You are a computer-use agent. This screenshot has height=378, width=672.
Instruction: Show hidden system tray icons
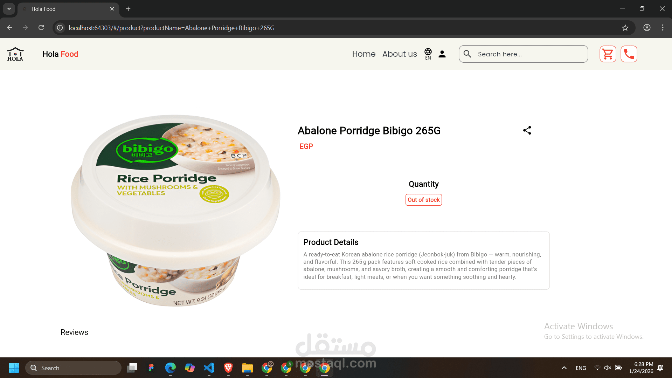coord(564,368)
